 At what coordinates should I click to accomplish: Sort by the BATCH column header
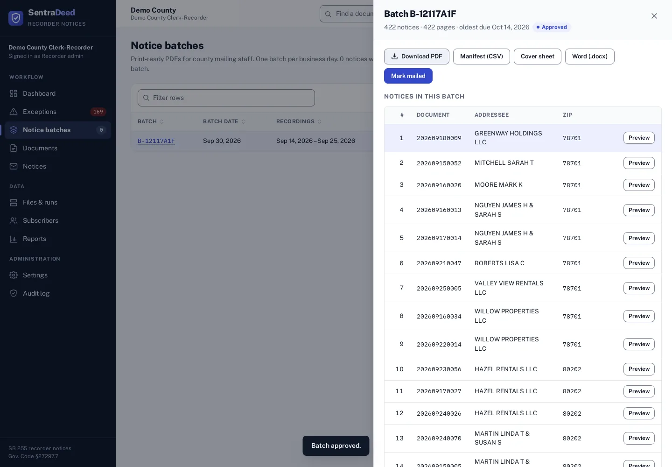point(150,121)
